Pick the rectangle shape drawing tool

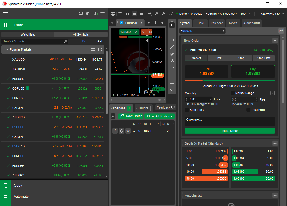pyautogui.click(x=172, y=83)
